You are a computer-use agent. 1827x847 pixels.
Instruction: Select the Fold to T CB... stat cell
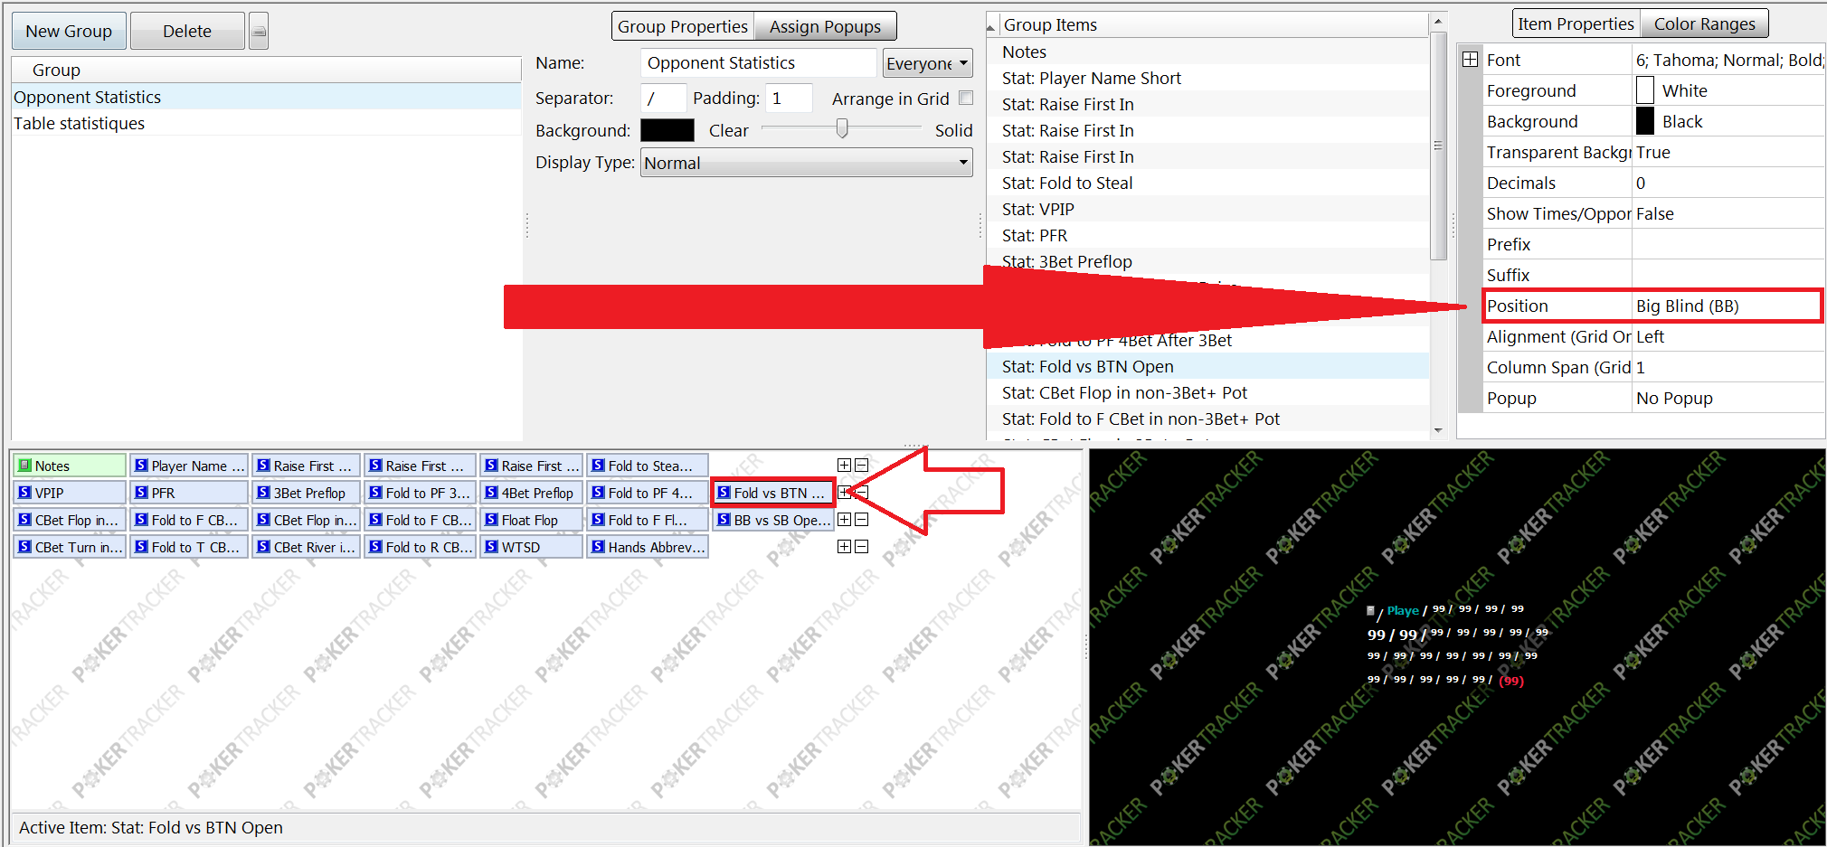click(188, 547)
